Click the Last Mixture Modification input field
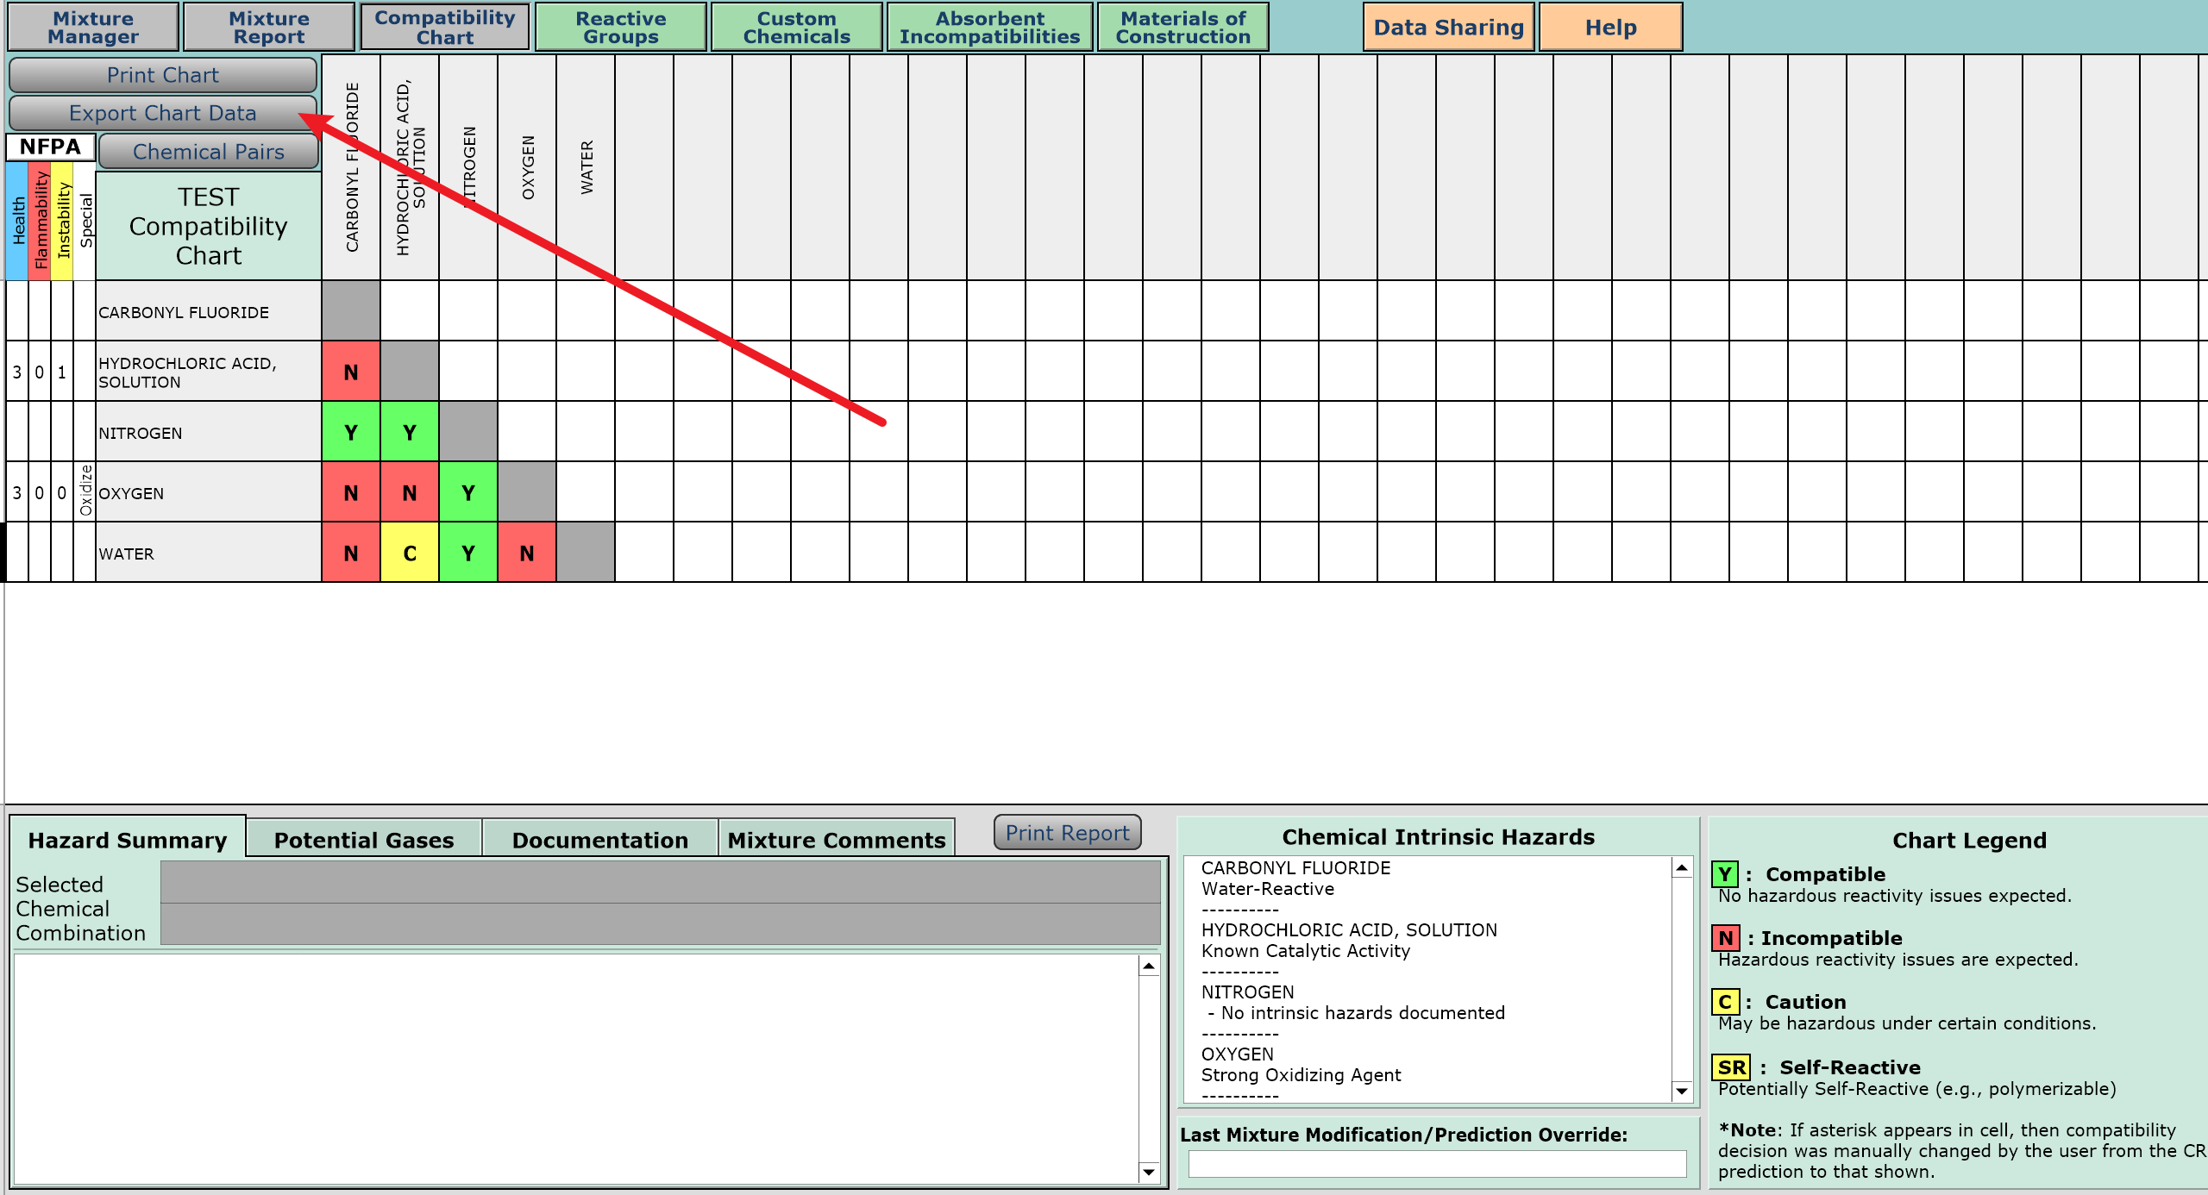The height and width of the screenshot is (1195, 2208). click(1437, 1164)
